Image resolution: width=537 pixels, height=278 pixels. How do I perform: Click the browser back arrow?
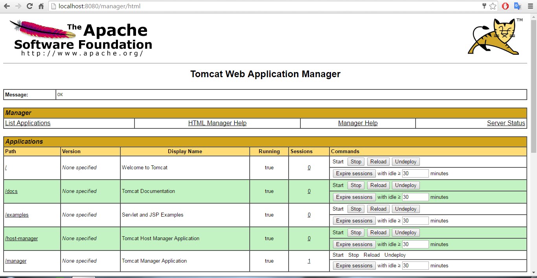[x=7, y=6]
